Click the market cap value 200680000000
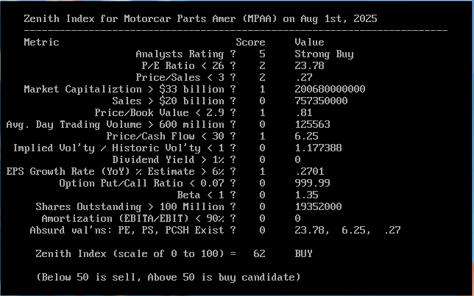 330,89
